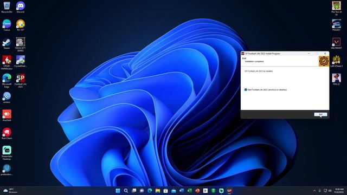The width and height of the screenshot is (347, 195).
Task: Select the Football Life 2023 desktop shortcut
Action: [x=21, y=81]
